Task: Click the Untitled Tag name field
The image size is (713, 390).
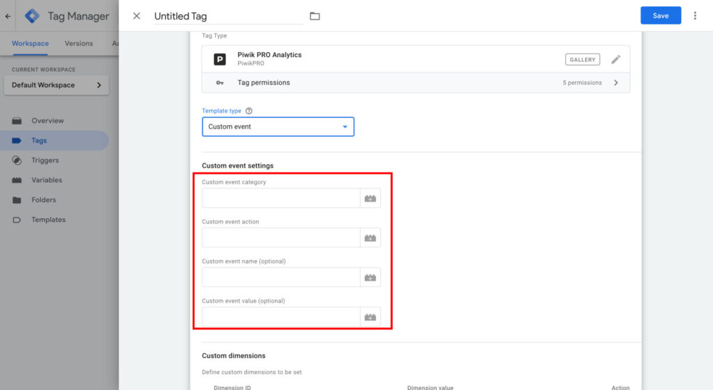Action: [x=227, y=16]
